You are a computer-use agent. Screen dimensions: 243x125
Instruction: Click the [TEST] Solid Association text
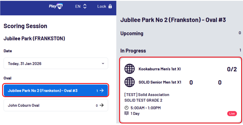147,95
